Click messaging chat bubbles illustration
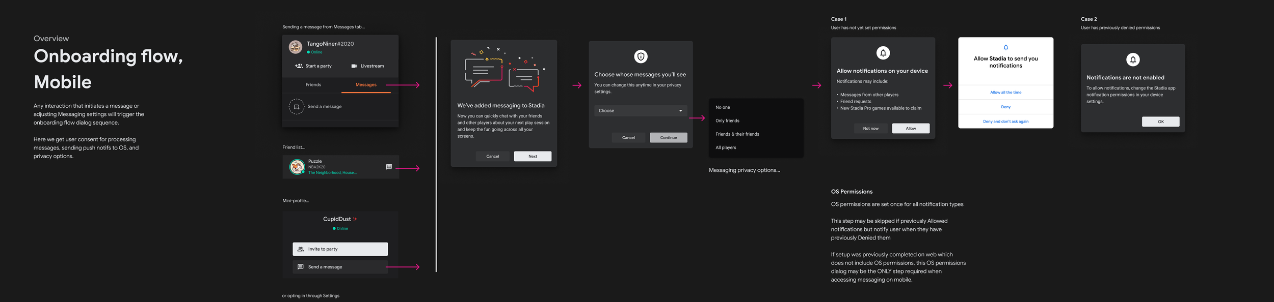This screenshot has width=1274, height=302. coord(505,69)
